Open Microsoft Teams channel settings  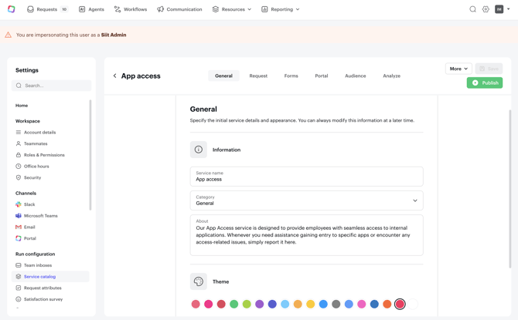click(x=40, y=216)
